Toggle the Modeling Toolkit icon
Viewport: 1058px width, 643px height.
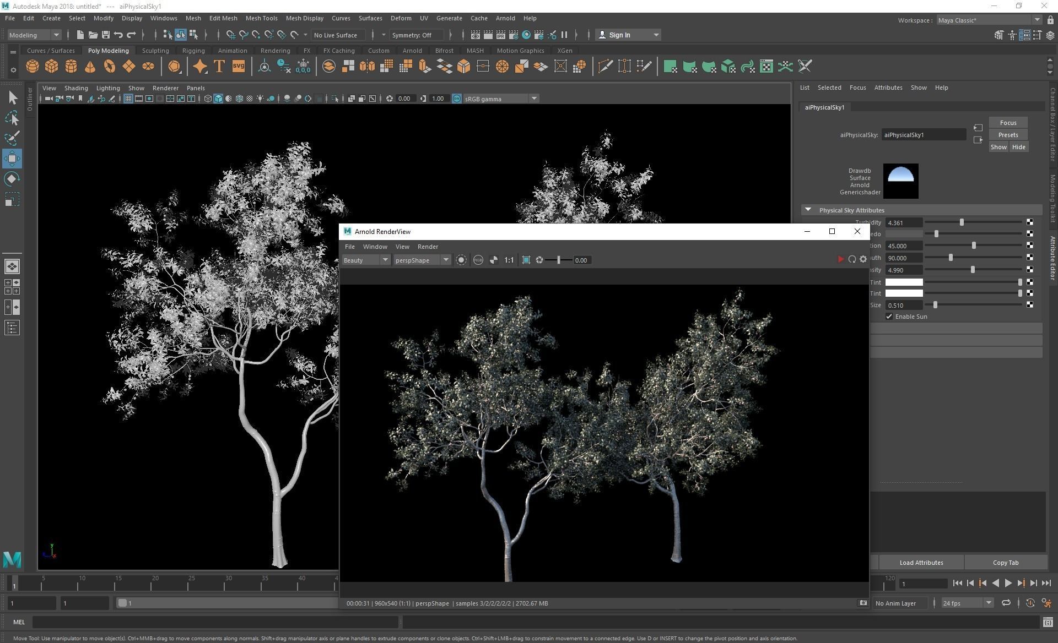click(x=998, y=35)
